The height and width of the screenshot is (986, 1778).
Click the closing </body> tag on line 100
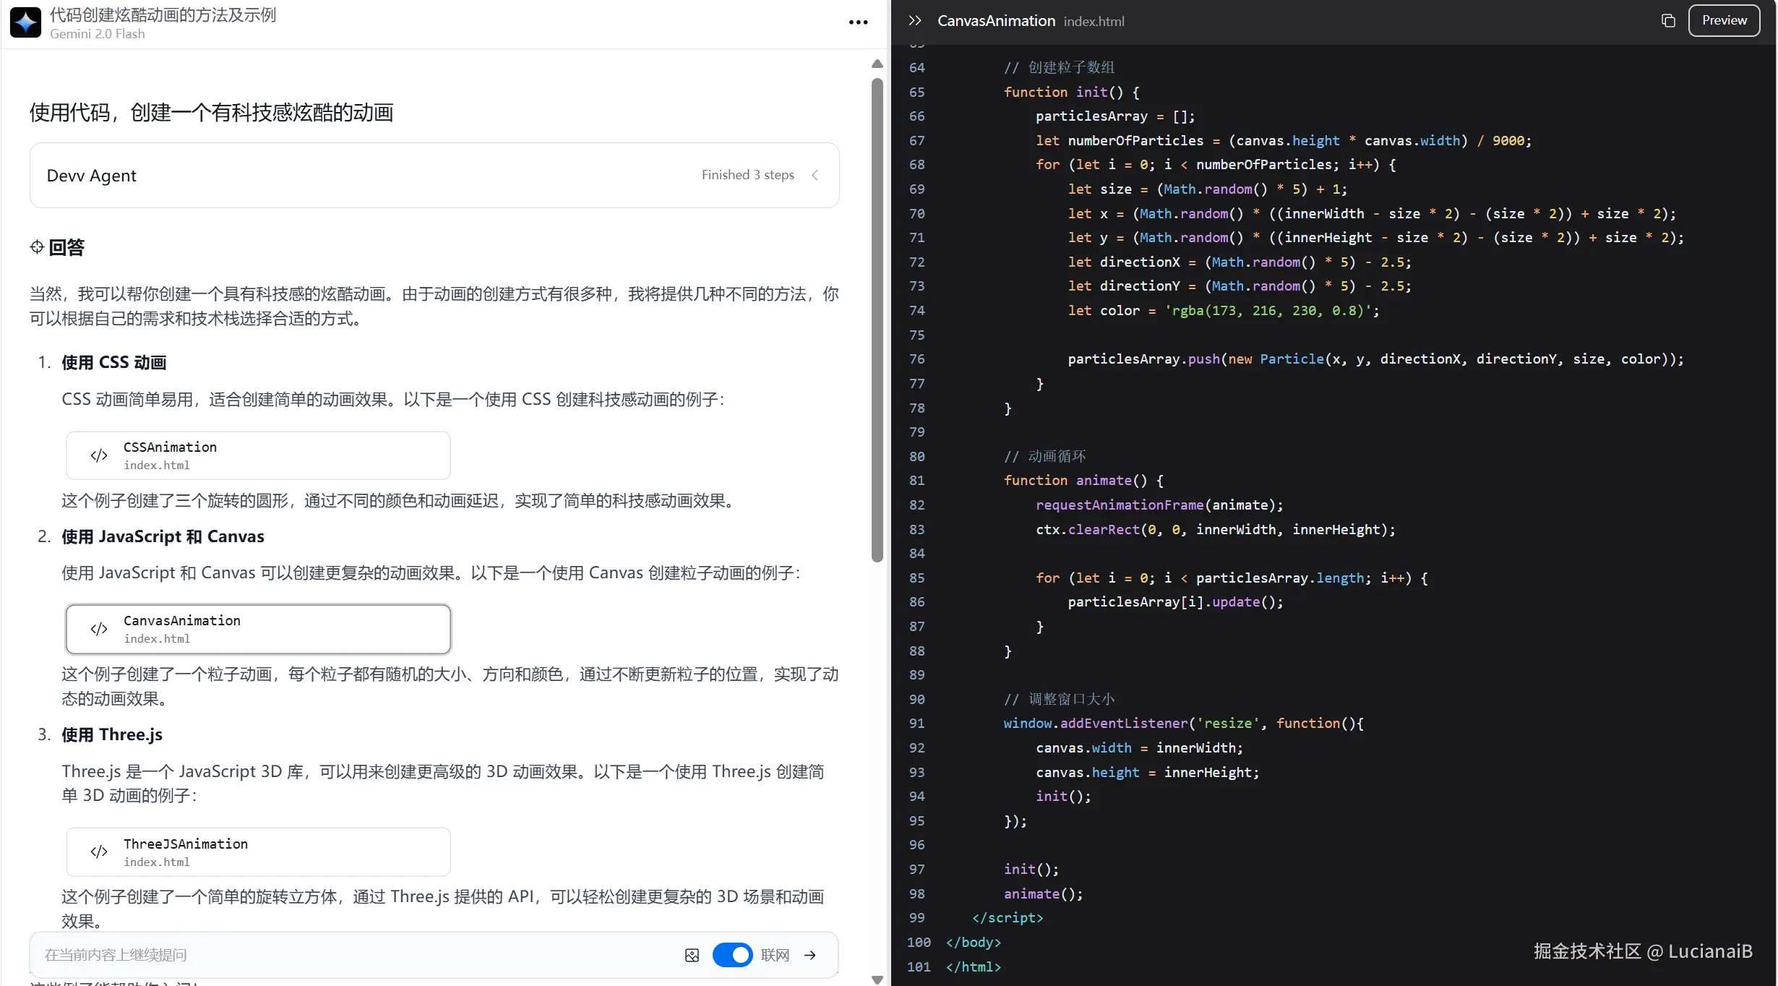click(974, 942)
